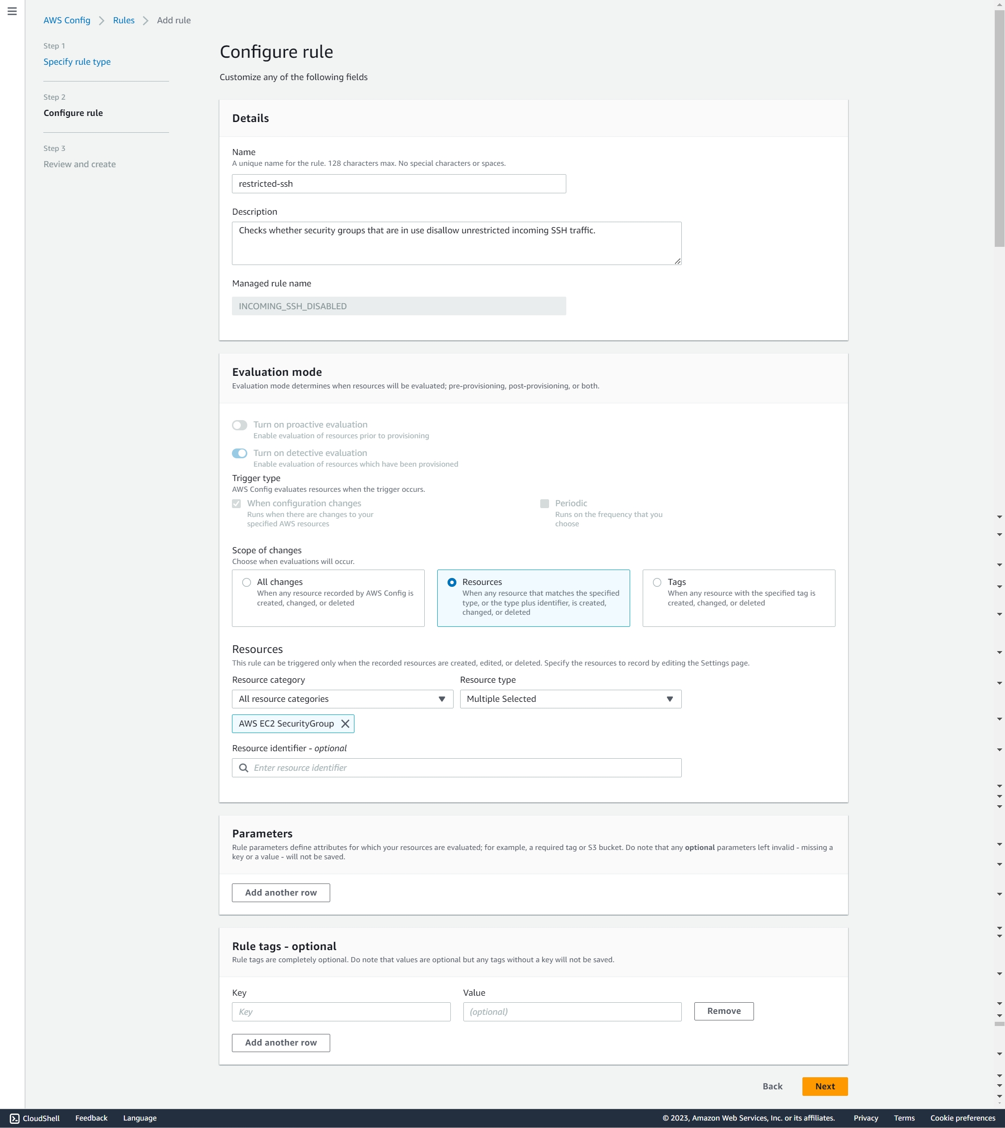Screen dimensions: 1005x1128
Task: Select the All changes scope radio
Action: [x=247, y=582]
